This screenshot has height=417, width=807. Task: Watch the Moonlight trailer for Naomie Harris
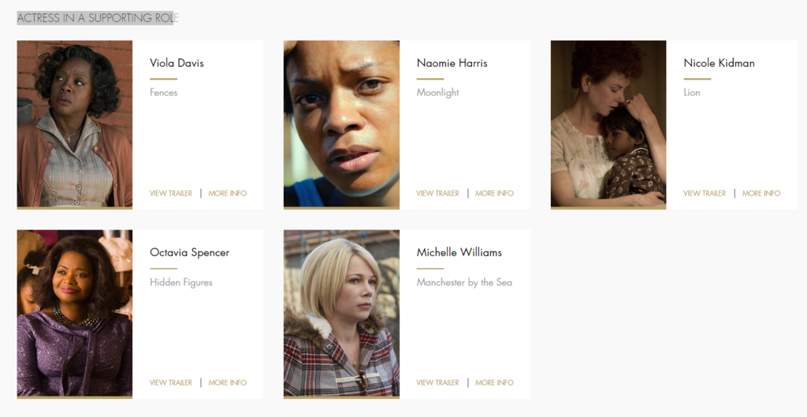coord(437,194)
